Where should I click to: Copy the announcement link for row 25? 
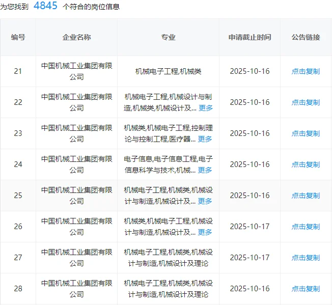pos(306,196)
